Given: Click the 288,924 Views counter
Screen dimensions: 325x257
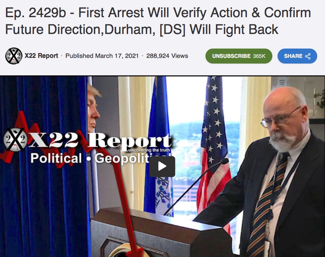Looking at the screenshot, I should tap(167, 56).
